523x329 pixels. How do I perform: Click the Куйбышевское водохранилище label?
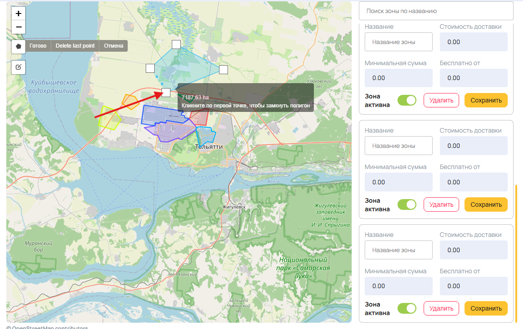tap(54, 86)
